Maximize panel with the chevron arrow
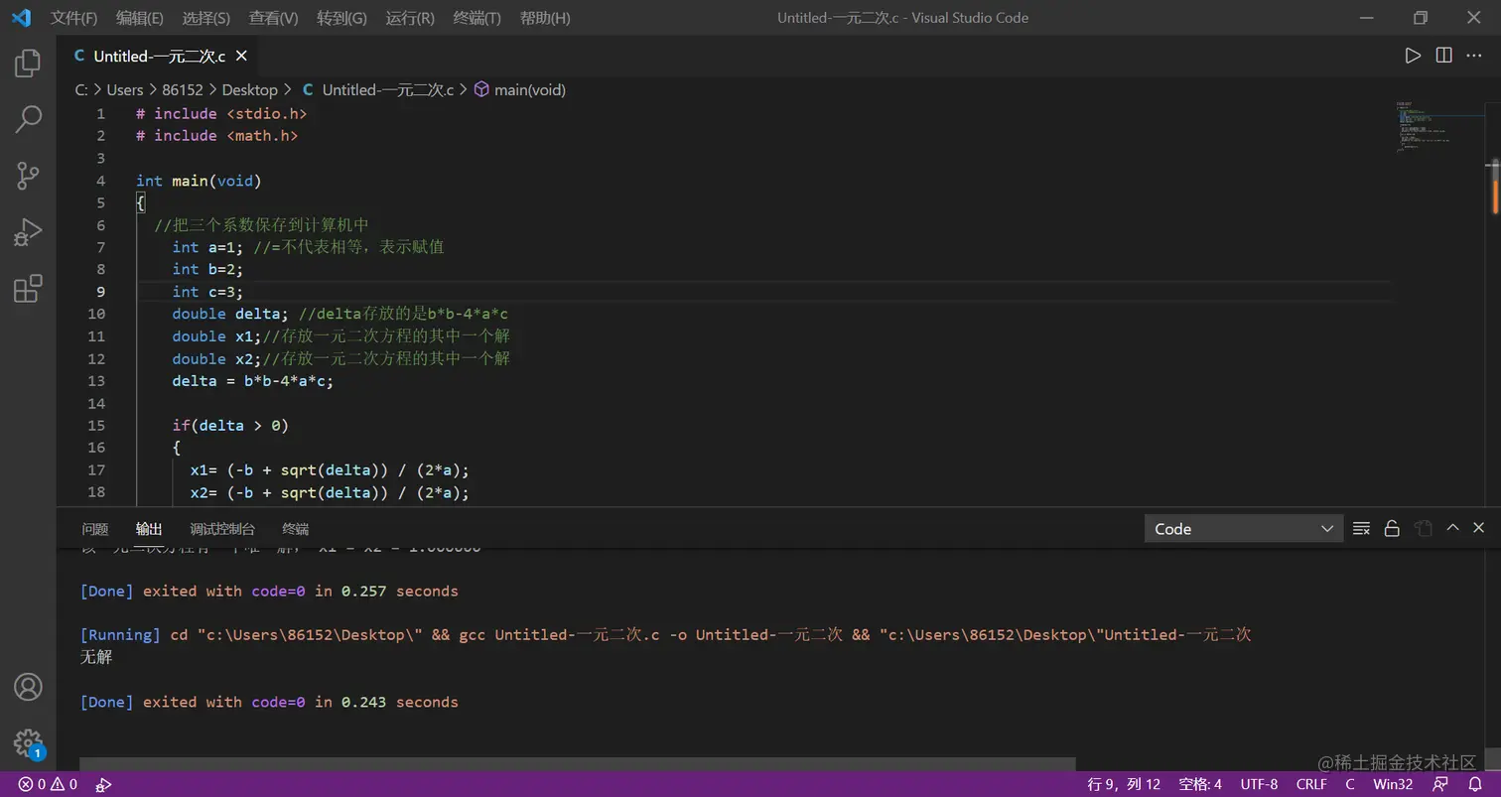The image size is (1501, 797). (x=1452, y=528)
